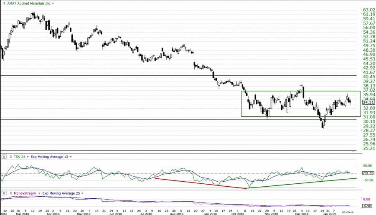This screenshot has height=215, width=376.
Task: Select the red TSV downtrend line
Action: coord(201,183)
